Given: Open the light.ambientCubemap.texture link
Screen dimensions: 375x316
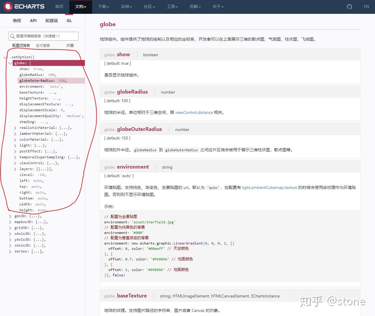Looking at the screenshot, I should pos(269,187).
